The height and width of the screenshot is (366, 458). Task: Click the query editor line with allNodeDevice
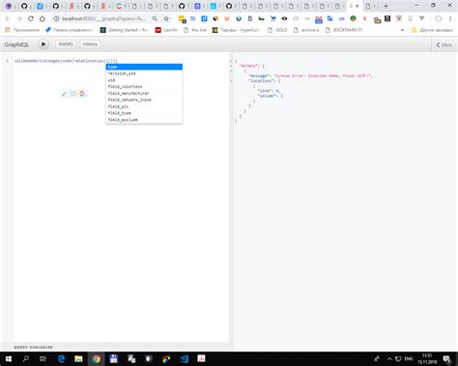(x=66, y=61)
